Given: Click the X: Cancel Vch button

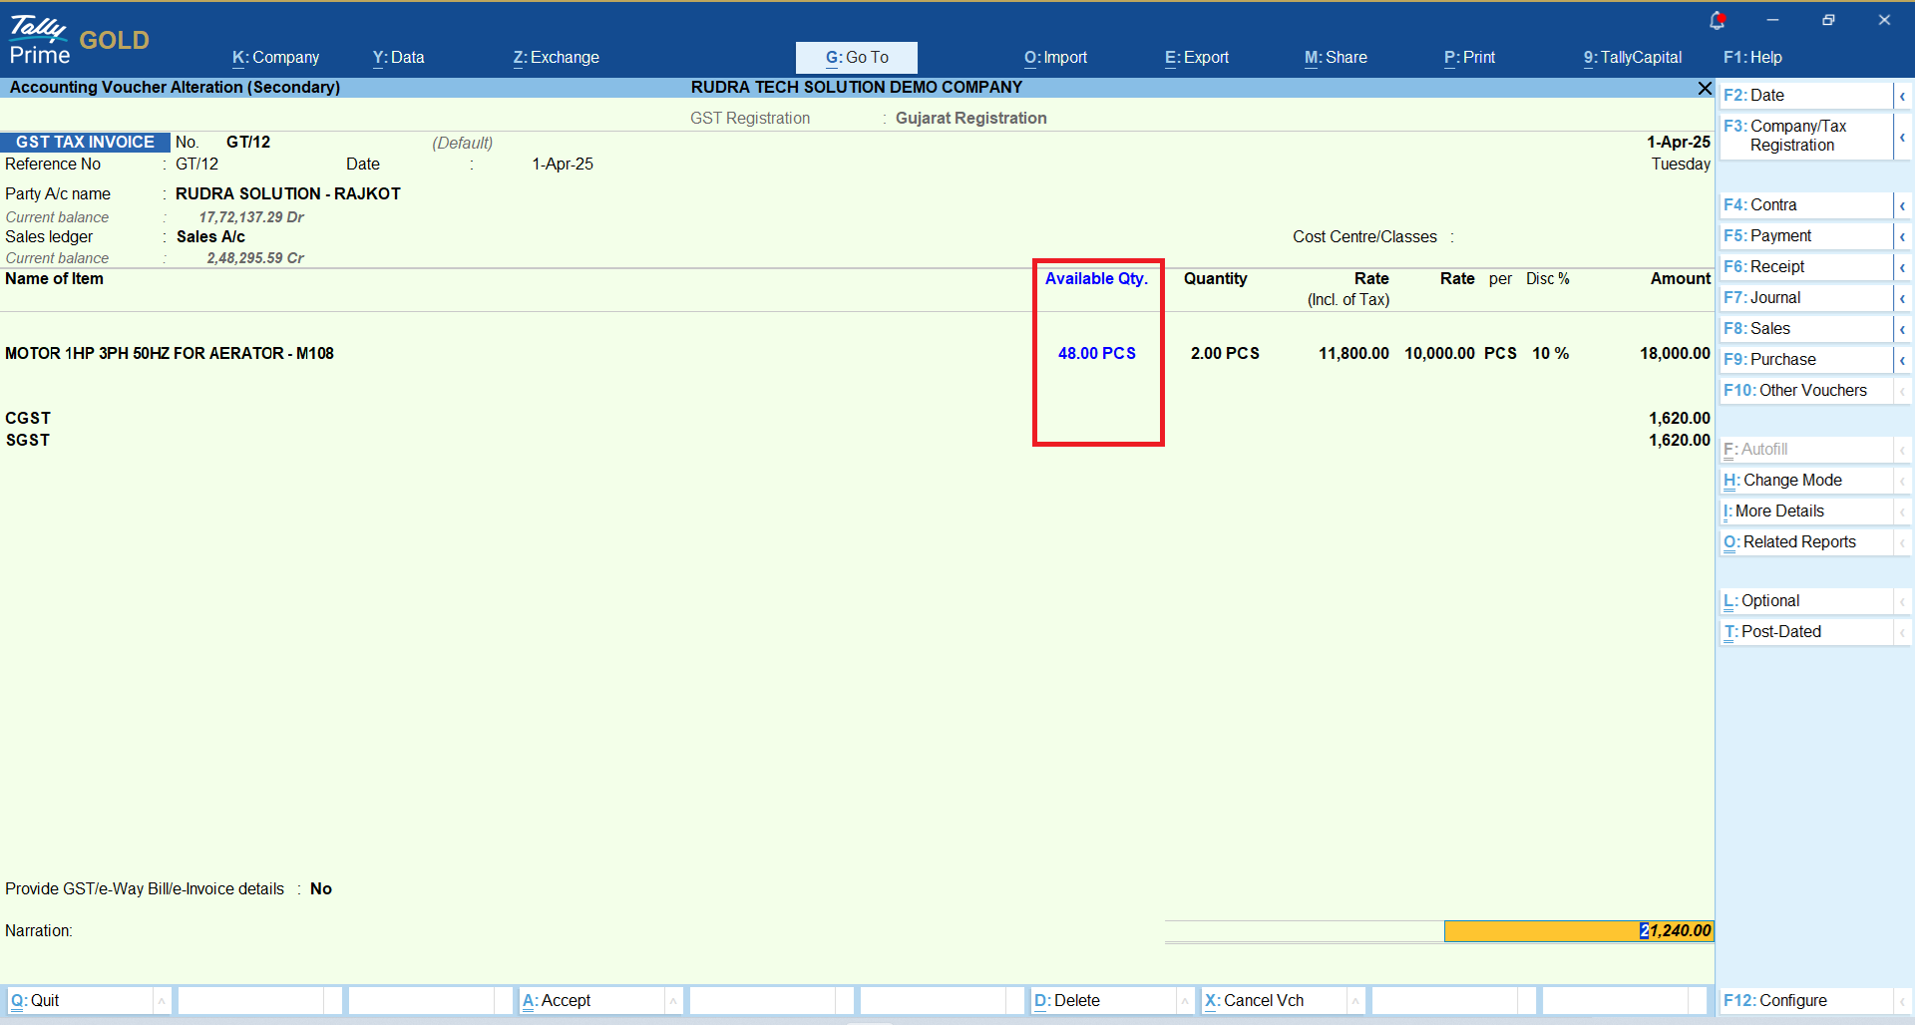Looking at the screenshot, I should pyautogui.click(x=1263, y=1001).
